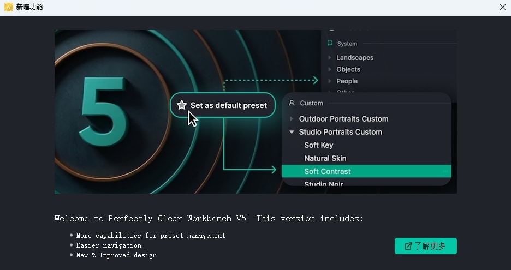Viewport: 511px width, 270px height.
Task: Select the Studio Noir preset
Action: (x=324, y=184)
